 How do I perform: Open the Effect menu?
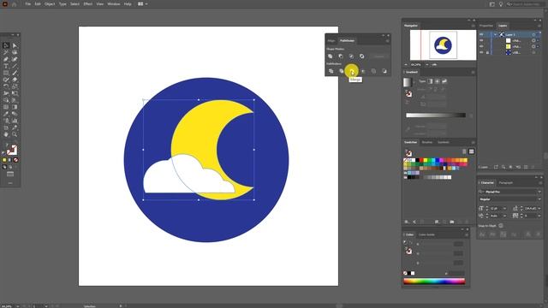pos(87,4)
